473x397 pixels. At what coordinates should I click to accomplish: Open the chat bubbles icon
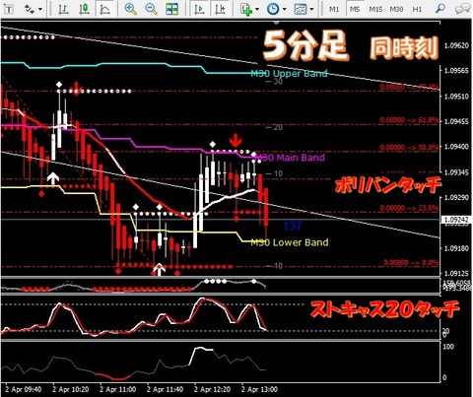click(x=463, y=9)
